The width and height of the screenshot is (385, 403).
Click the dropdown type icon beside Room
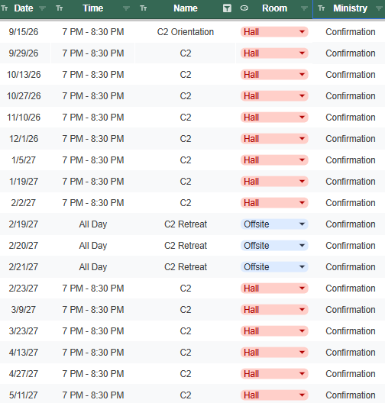pos(244,8)
